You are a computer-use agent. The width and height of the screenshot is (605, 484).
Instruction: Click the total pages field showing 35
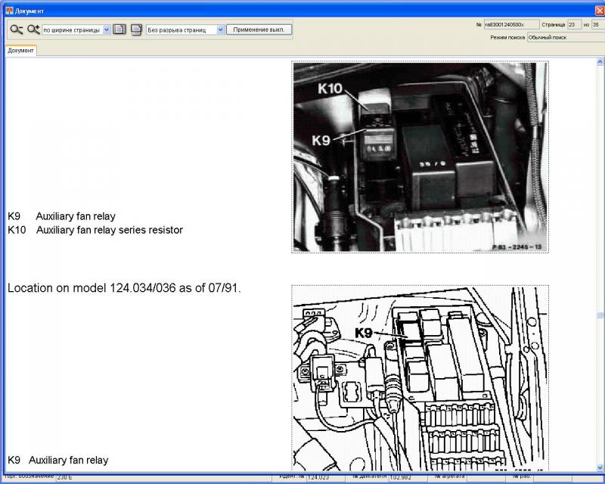[597, 25]
